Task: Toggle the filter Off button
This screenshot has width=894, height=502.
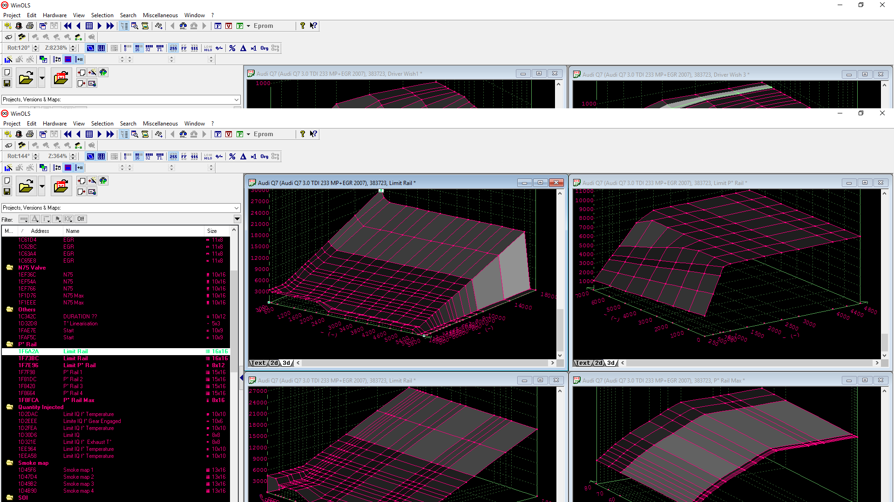Action: pos(81,219)
